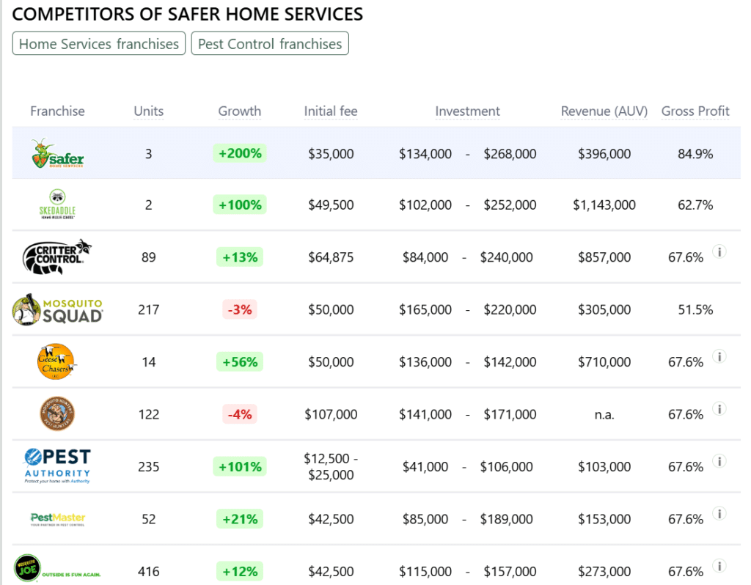The width and height of the screenshot is (751, 585).
Task: Click the $305,000 revenue value
Action: tap(604, 310)
